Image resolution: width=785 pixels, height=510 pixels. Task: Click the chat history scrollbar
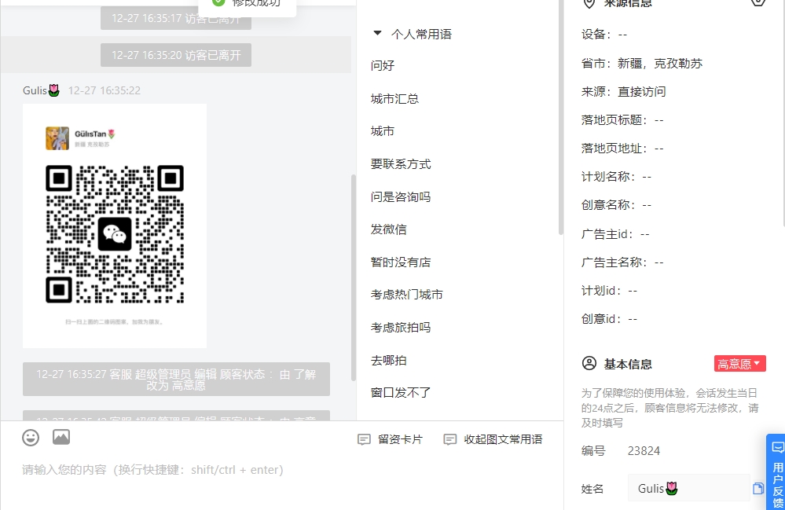tap(354, 277)
